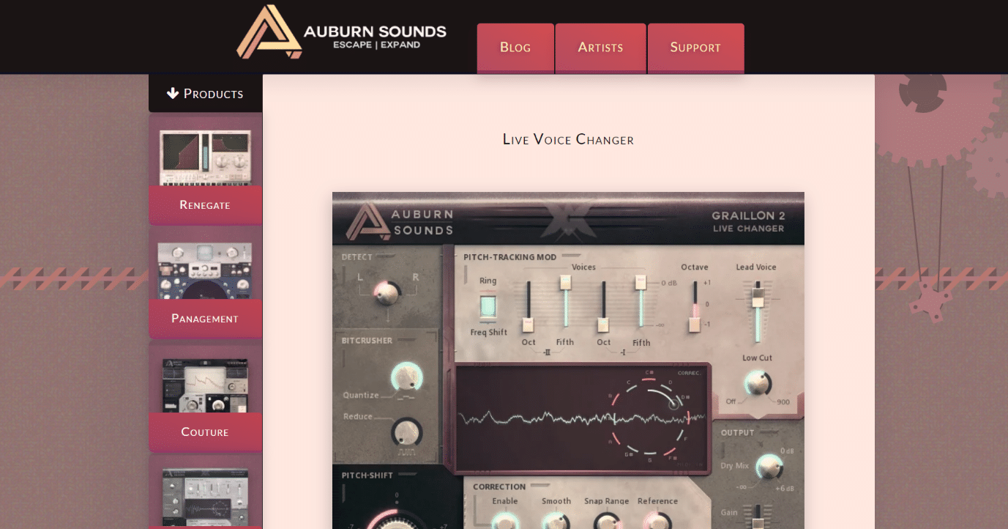Open the Graillon thumbnail below Couture
Viewport: 1008px width, 529px height.
(x=205, y=497)
